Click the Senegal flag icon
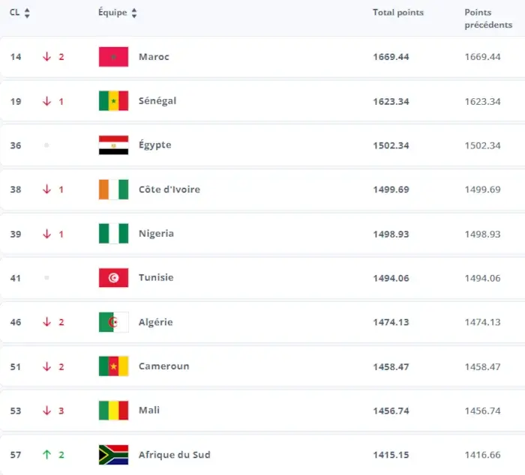The image size is (525, 475). [113, 101]
